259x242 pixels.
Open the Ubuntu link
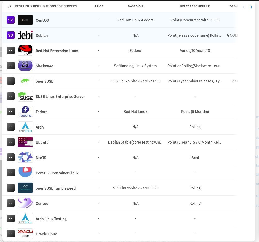(42, 143)
